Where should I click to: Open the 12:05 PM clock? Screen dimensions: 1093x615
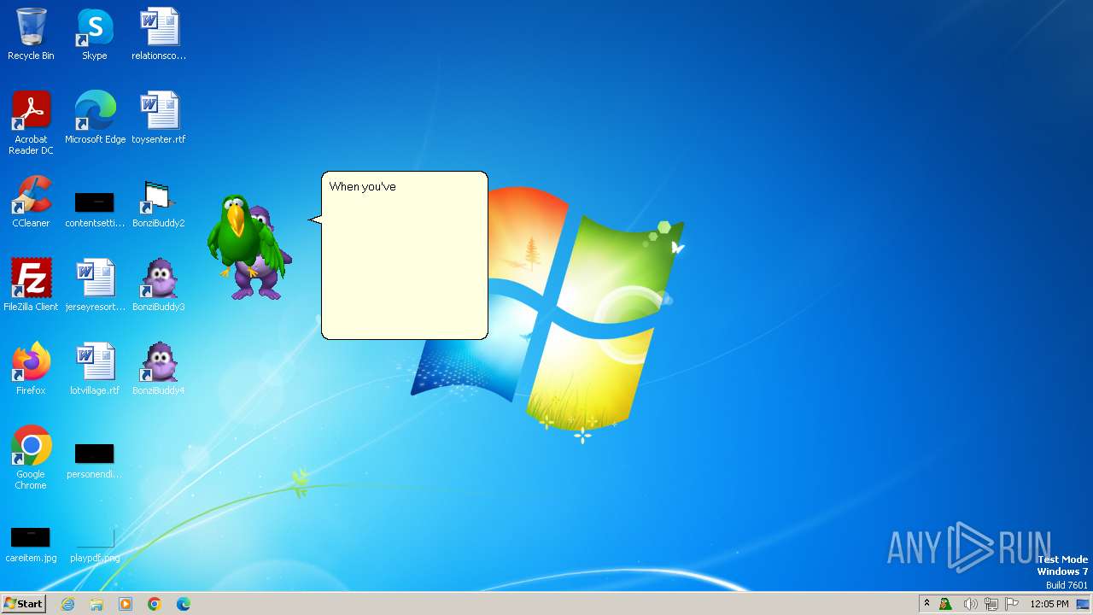coord(1049,604)
